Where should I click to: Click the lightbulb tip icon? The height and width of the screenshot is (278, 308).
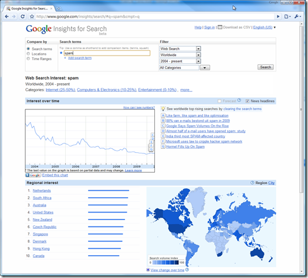click(x=163, y=109)
